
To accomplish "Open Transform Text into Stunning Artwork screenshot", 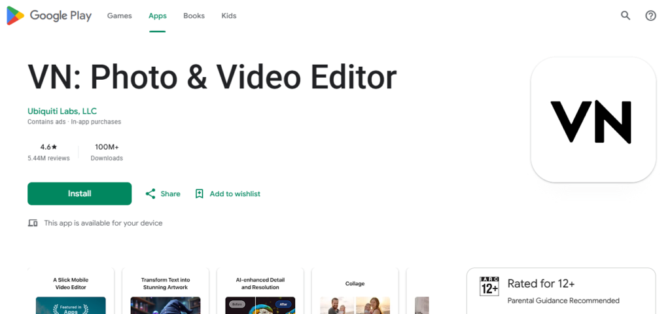I will click(166, 291).
